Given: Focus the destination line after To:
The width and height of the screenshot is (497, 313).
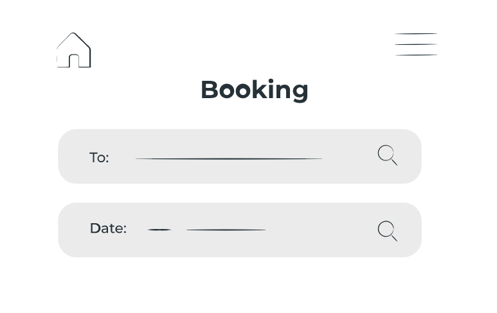Looking at the screenshot, I should 229,158.
